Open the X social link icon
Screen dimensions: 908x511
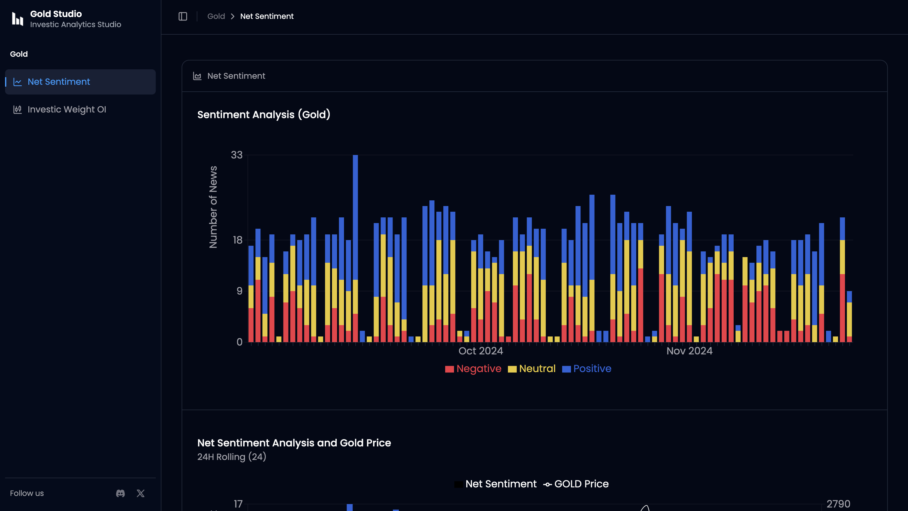coord(141,493)
